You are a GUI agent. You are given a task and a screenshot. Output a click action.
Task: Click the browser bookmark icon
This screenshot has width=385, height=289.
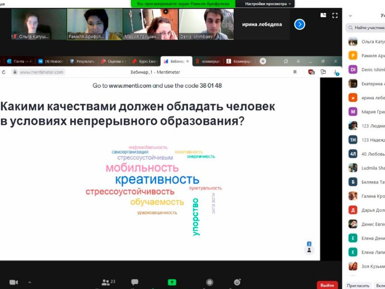(x=295, y=72)
